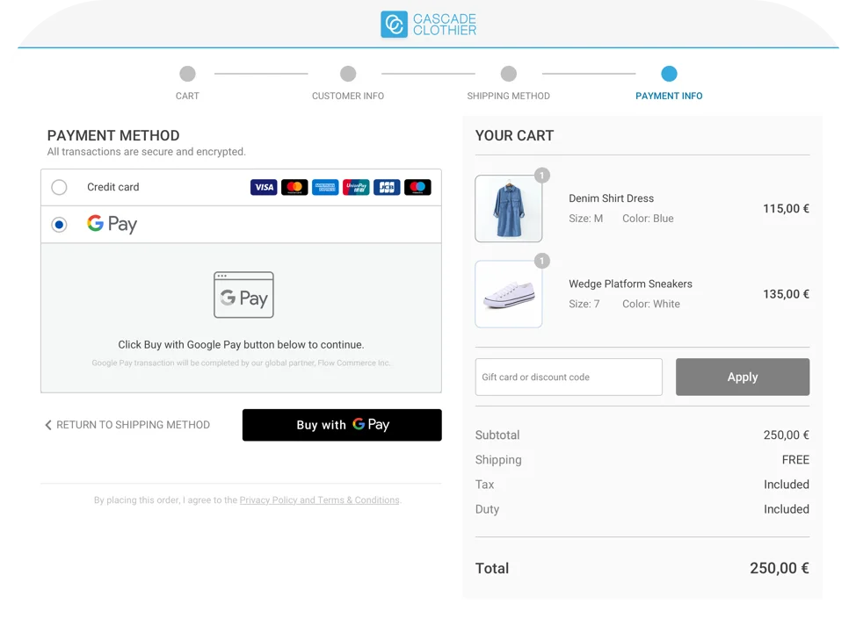Image resolution: width=856 pixels, height=640 pixels.
Task: Click the Mastercard icon
Action: click(294, 187)
